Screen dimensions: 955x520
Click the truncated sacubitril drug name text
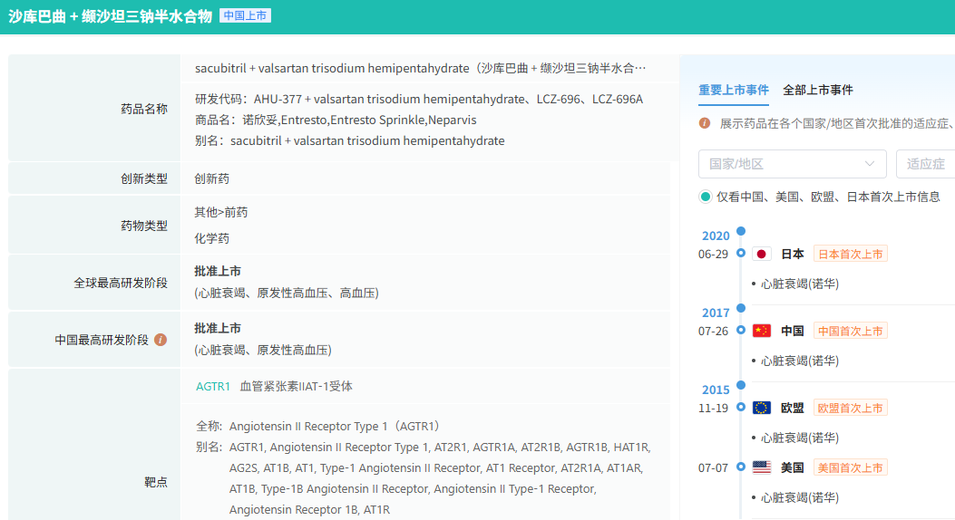point(421,69)
